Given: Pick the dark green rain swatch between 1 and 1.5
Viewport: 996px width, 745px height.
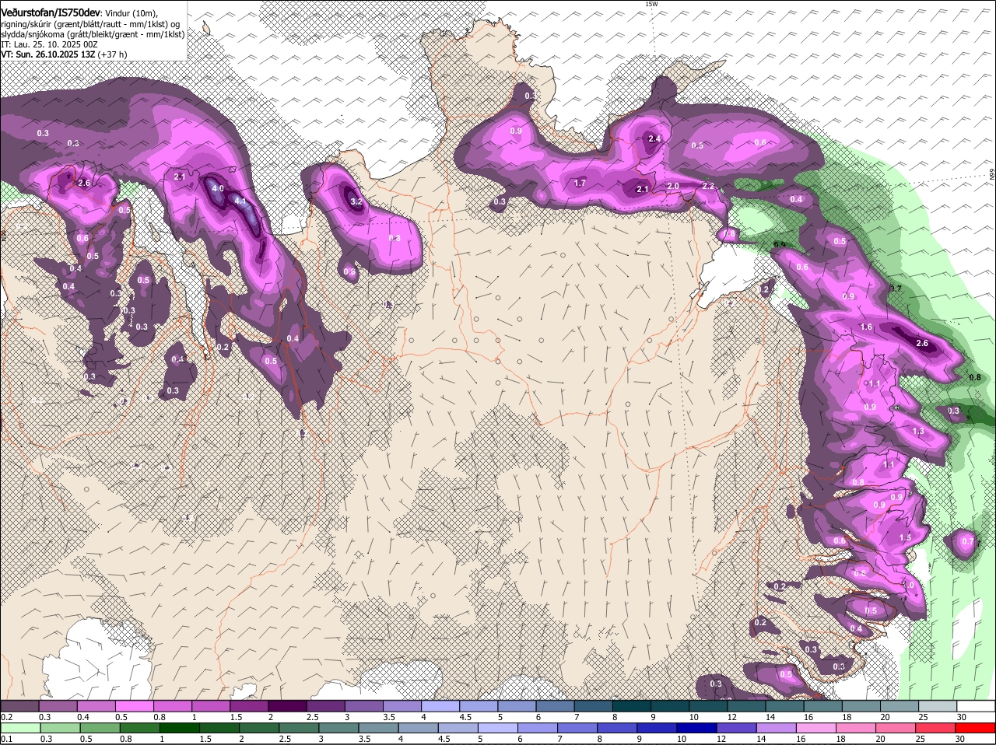Looking at the screenshot, I should pos(179,728).
